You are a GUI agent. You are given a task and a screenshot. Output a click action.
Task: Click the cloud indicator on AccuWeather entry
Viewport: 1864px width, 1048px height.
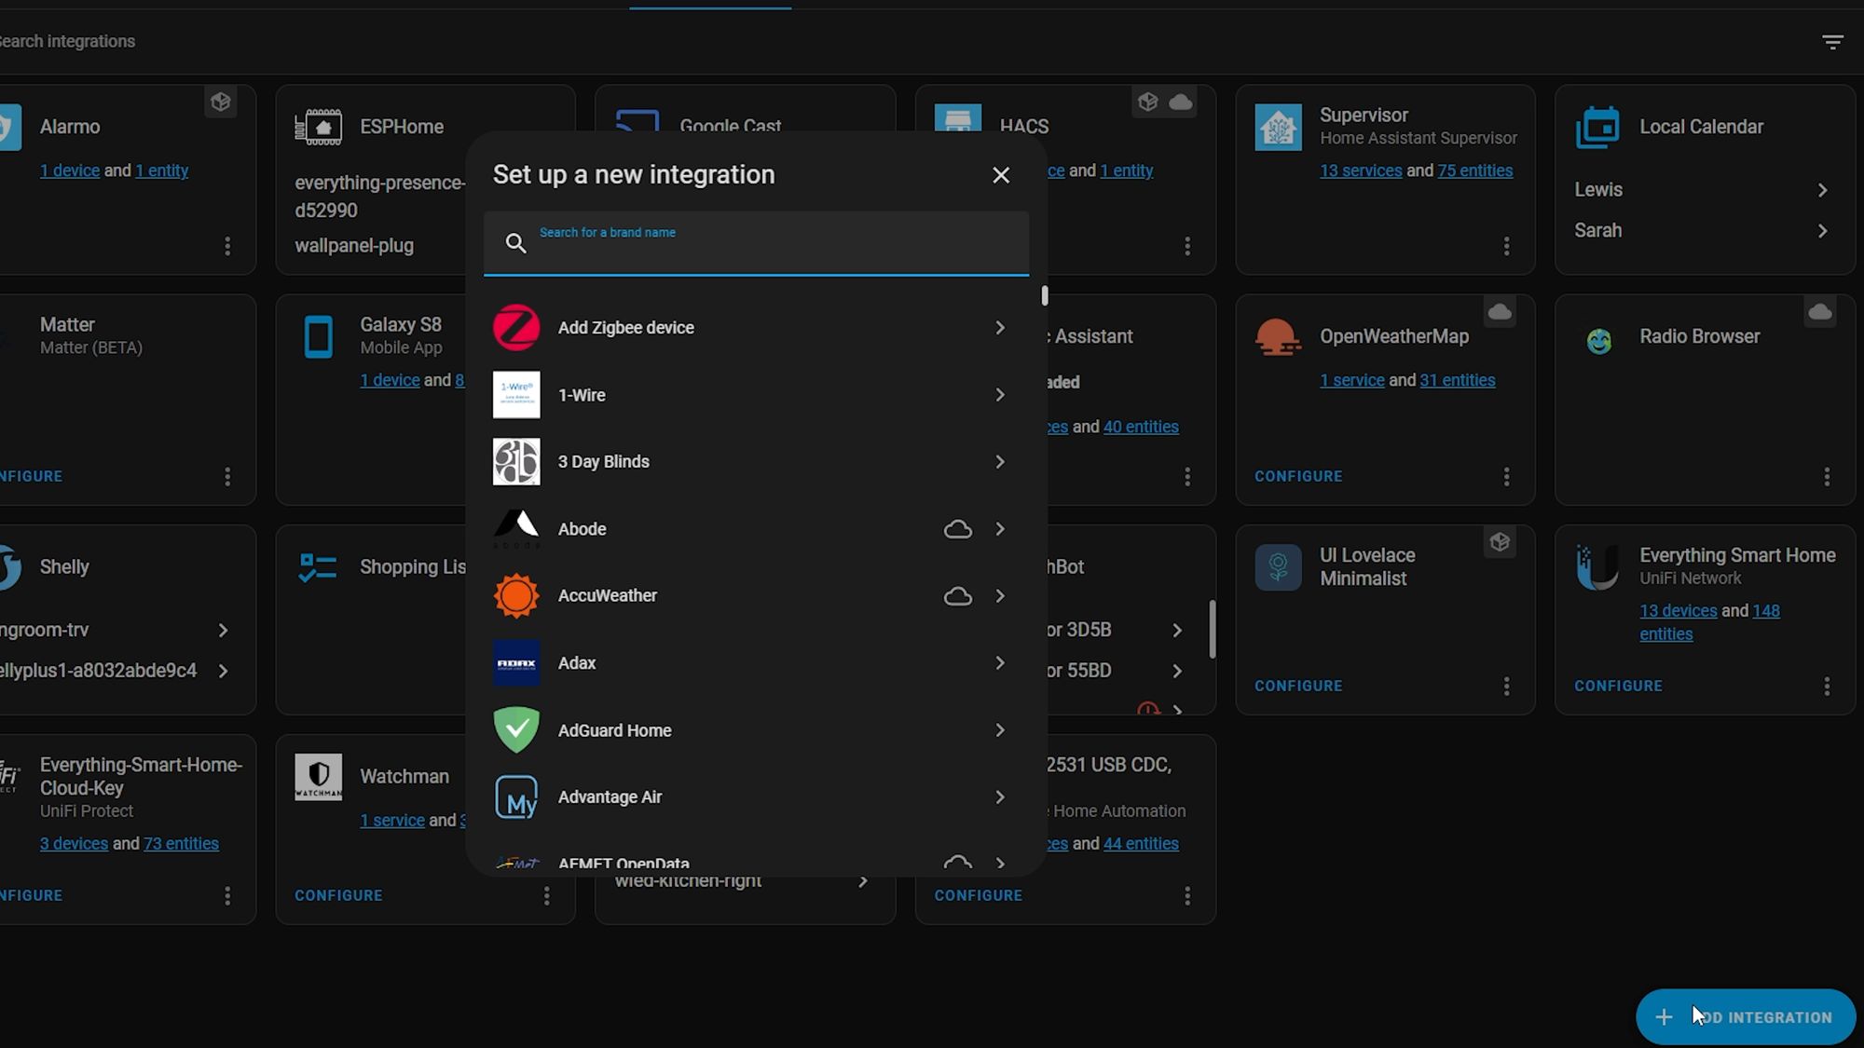coord(957,595)
